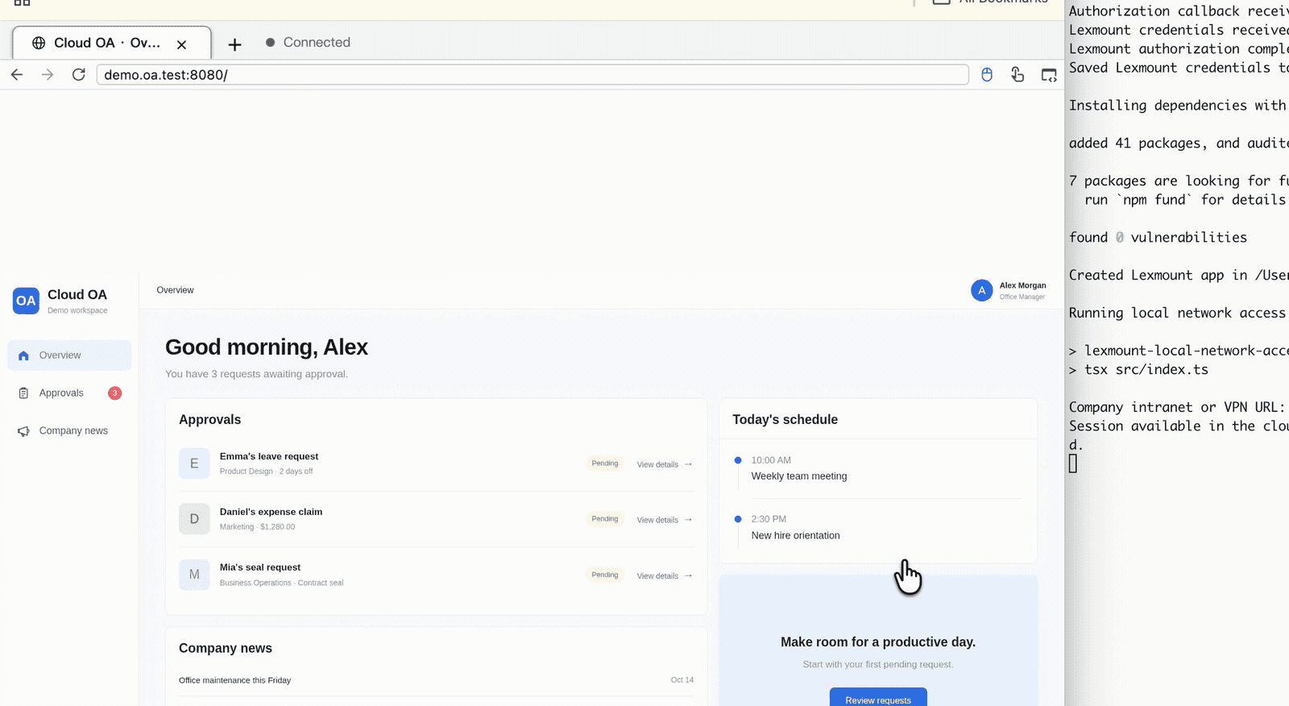Screen dimensions: 1289x706
Task: Click the device view icon in the toolbar
Action: (x=1049, y=75)
